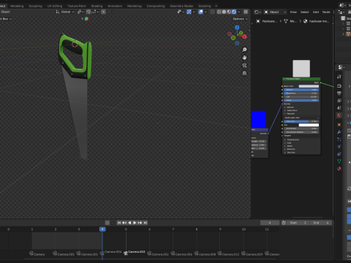Click the red X axis on navigation gizmo
Image resolution: width=351 pixels, height=263 pixels.
coord(244,37)
